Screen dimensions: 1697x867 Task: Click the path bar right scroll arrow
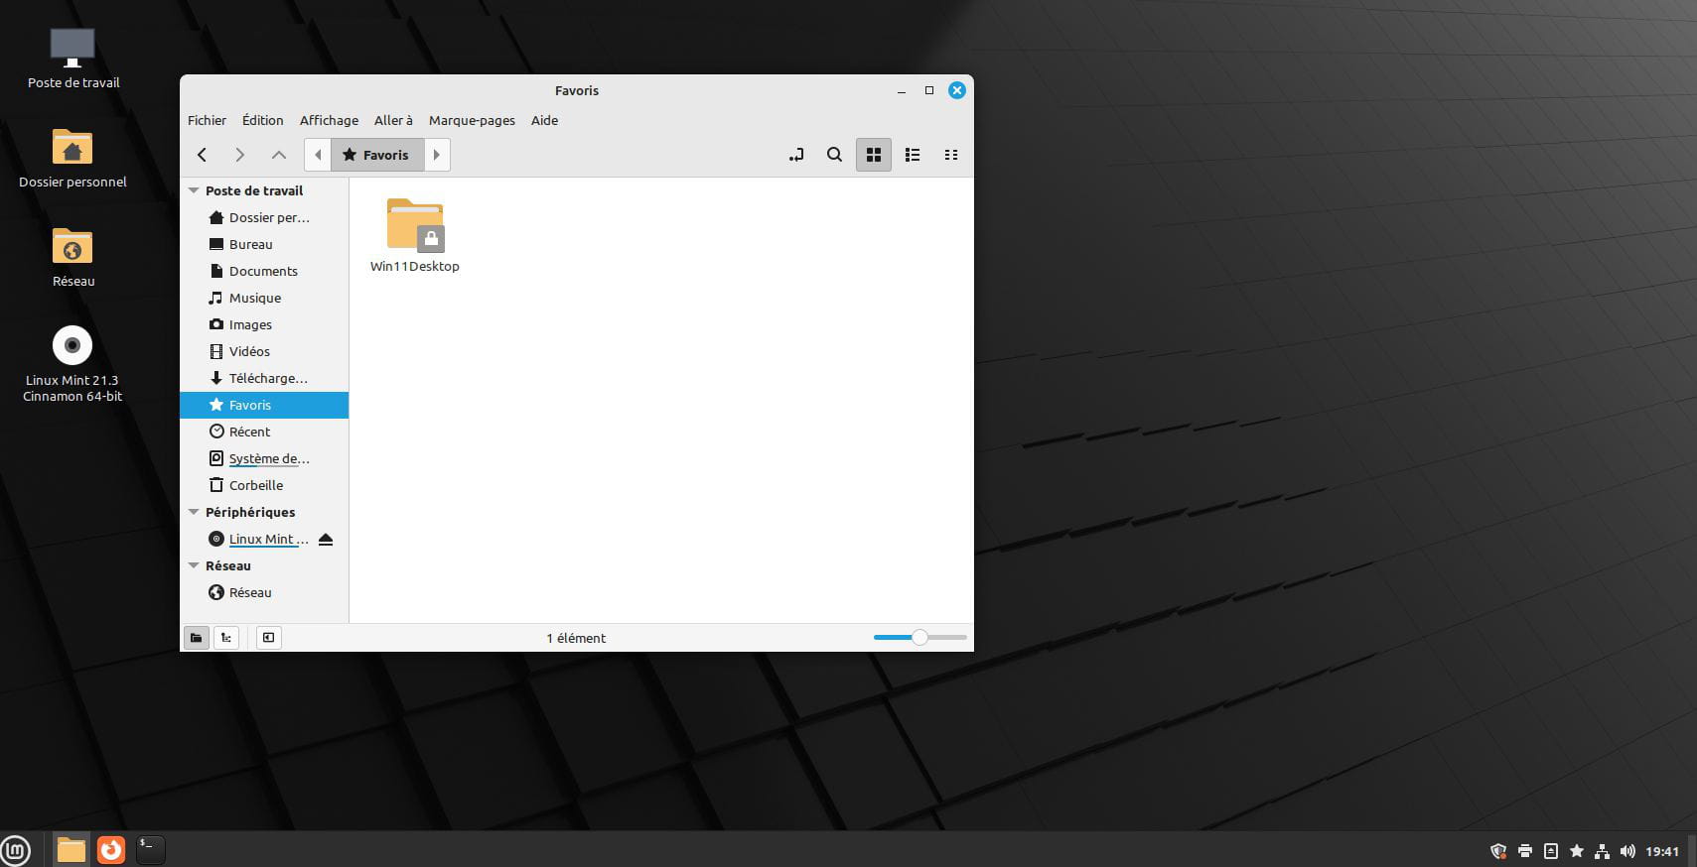[437, 155]
